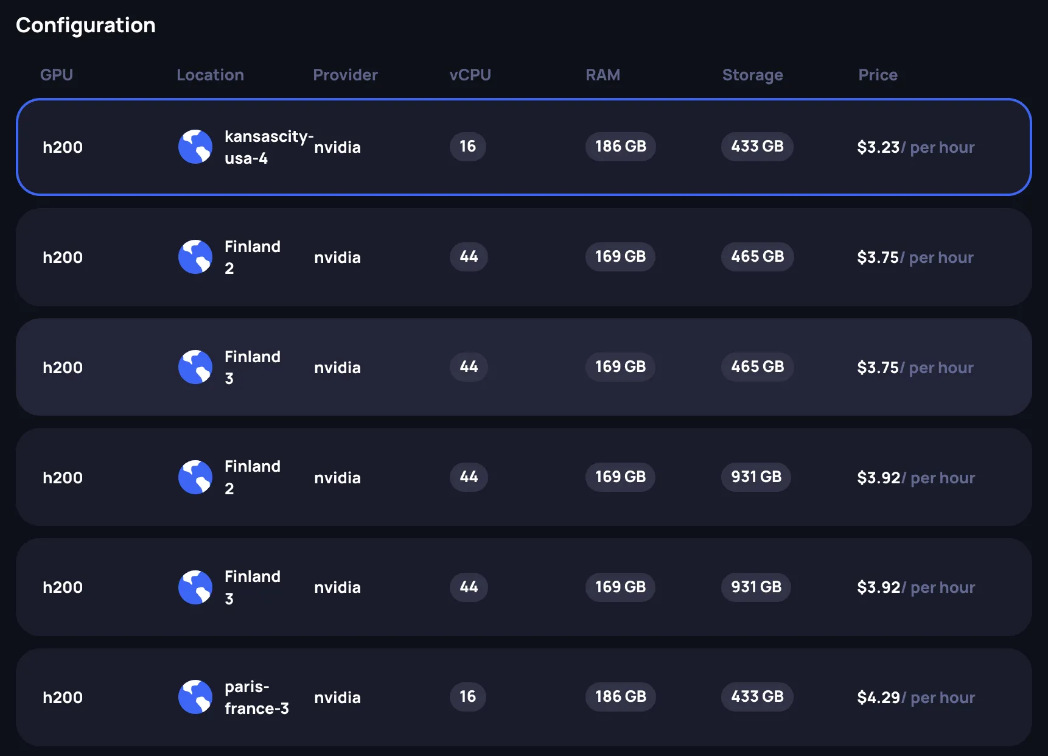Select the Finland 2 configuration at $3.75 per hour
Screen dimensions: 1048x756
[x=523, y=257]
